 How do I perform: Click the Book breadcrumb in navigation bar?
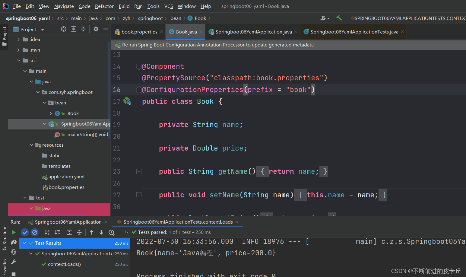(x=200, y=18)
